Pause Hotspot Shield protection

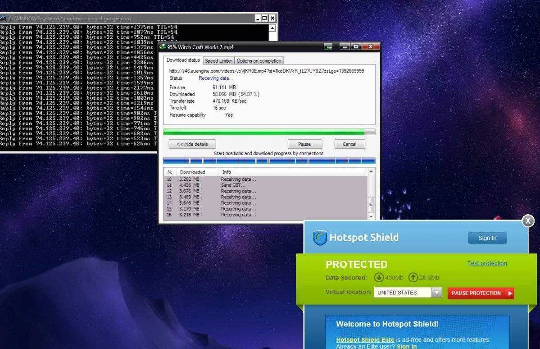(481, 293)
